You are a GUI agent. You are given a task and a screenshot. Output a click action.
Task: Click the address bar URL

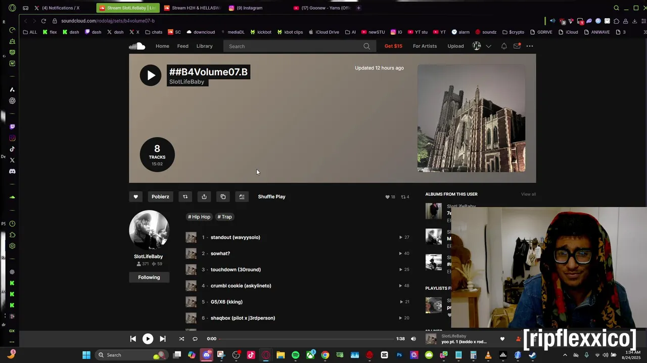108,21
